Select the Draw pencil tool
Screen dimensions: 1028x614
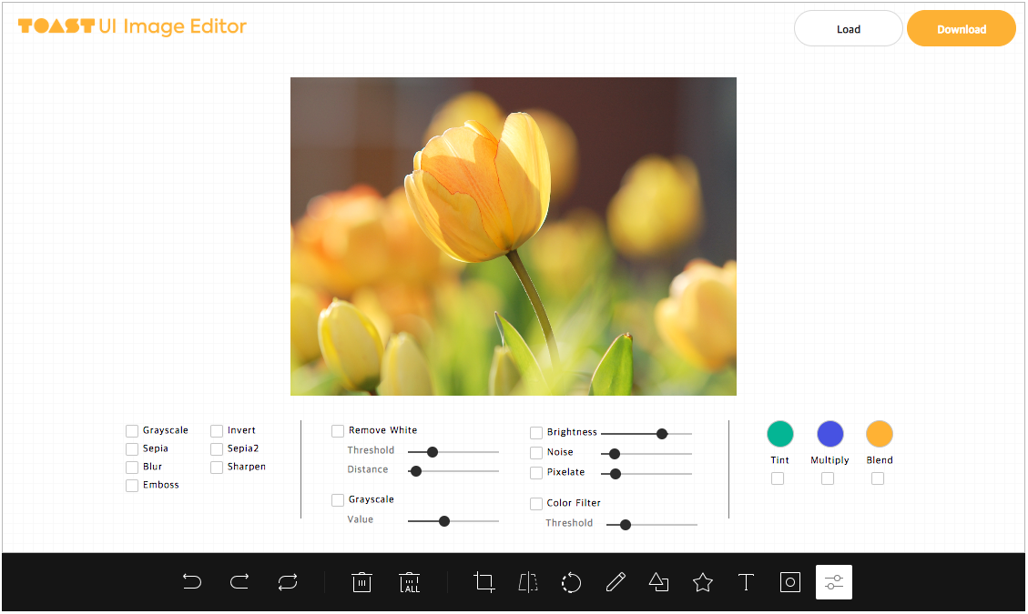point(616,582)
